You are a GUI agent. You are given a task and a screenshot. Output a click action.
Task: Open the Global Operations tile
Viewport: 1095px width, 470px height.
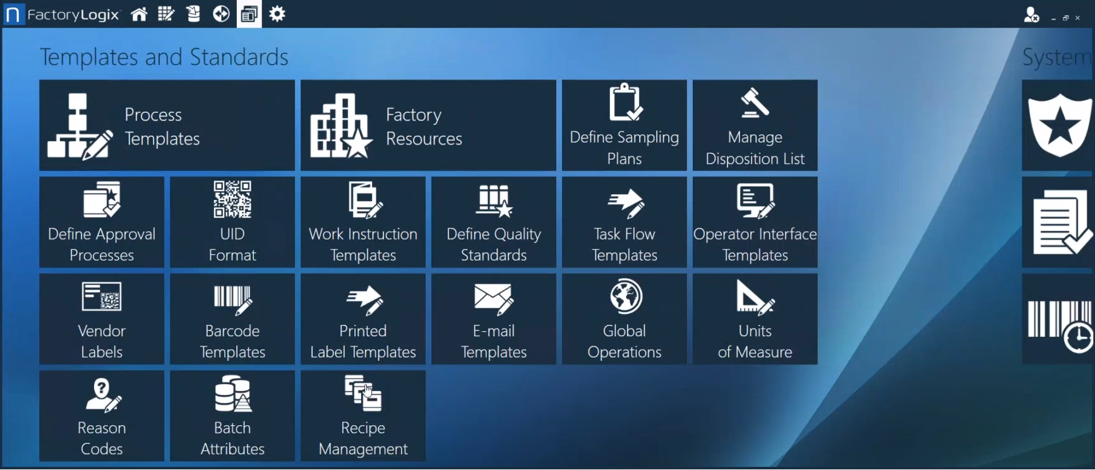624,319
